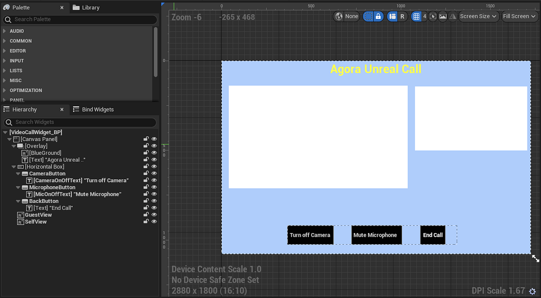Click the render transform R button
Viewport: 541px width, 298px height.
point(402,16)
